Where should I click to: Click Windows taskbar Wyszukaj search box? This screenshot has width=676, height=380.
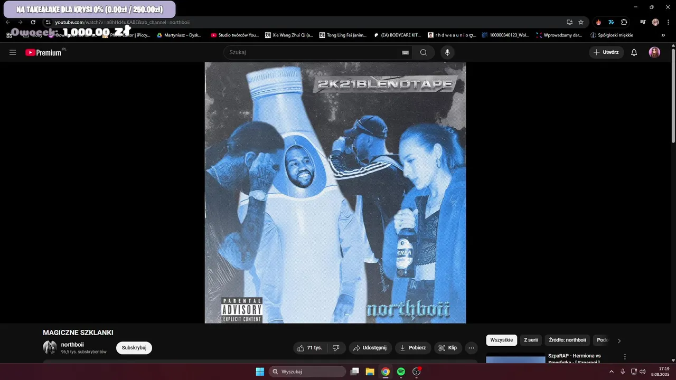[307, 372]
